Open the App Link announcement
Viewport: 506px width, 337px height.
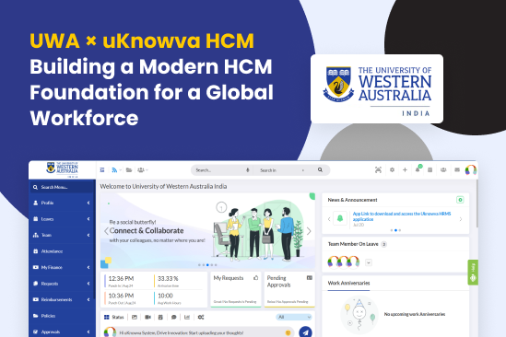pyautogui.click(x=402, y=216)
